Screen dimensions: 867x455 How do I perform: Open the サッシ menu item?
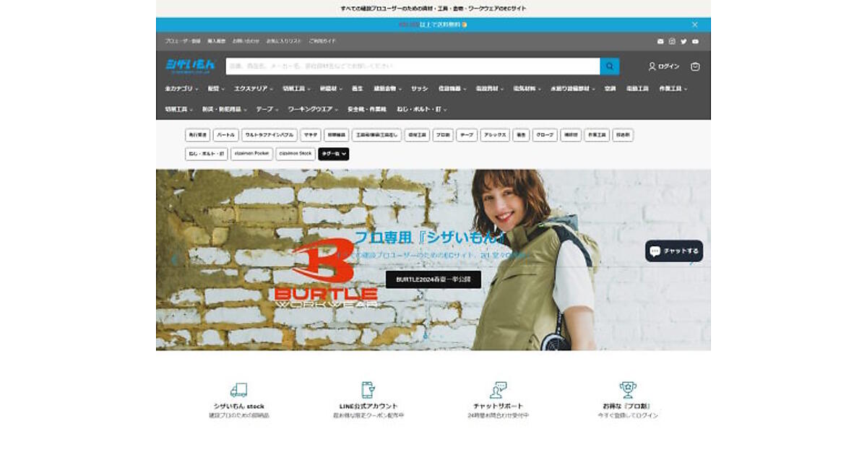coord(419,89)
